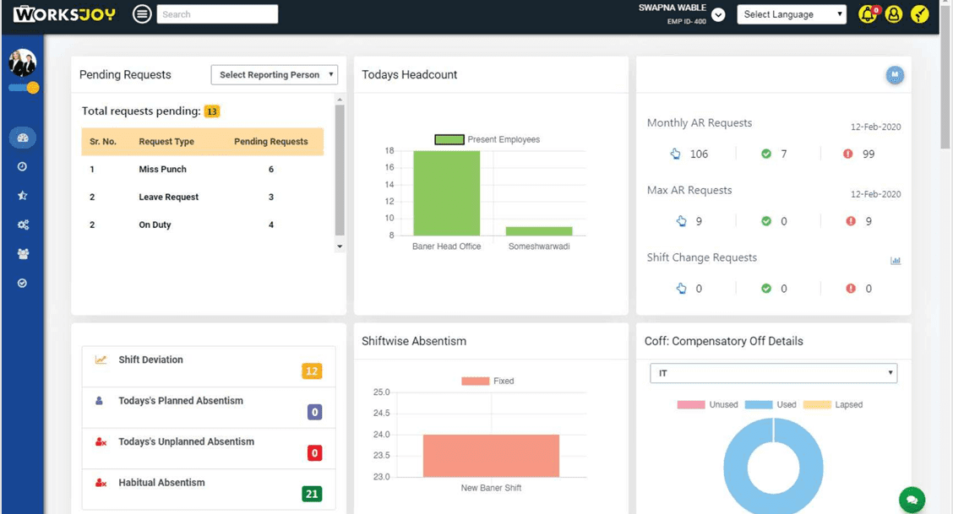Open the gears settings icon in sidebar
The image size is (953, 514).
23,225
